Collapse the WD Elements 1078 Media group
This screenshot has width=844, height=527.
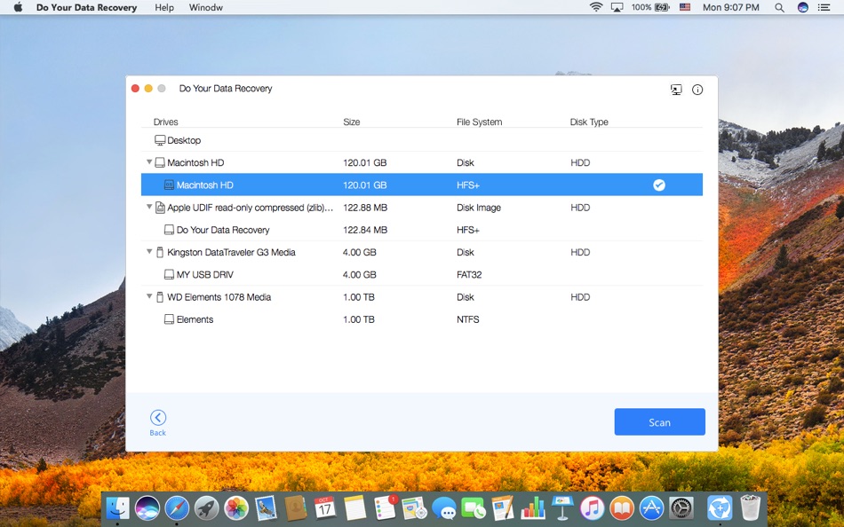[149, 295]
